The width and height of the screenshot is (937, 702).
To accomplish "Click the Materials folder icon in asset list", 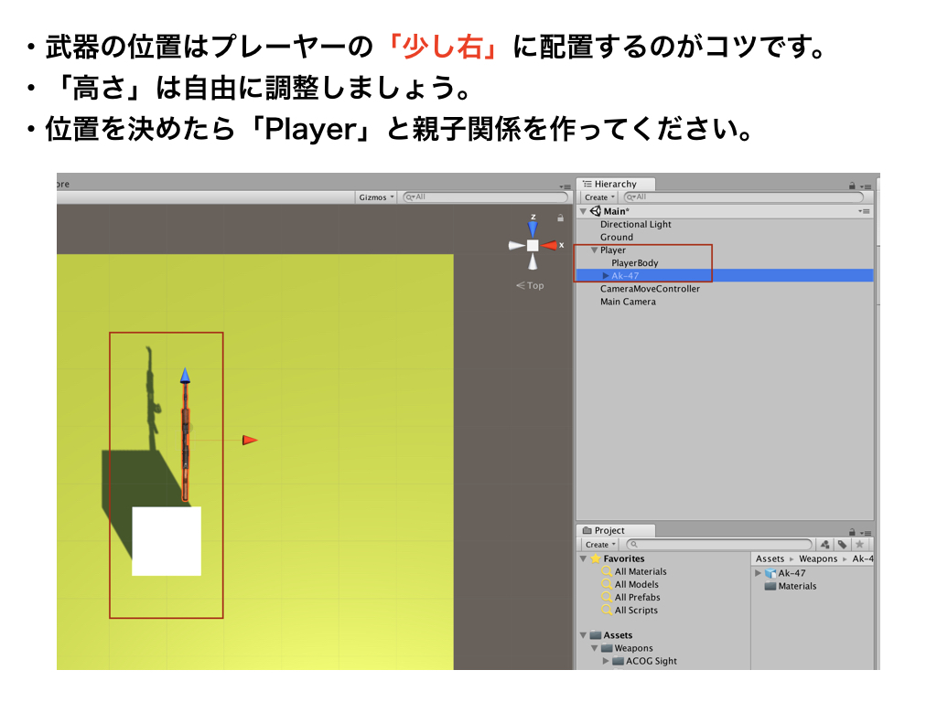I will coord(770,586).
